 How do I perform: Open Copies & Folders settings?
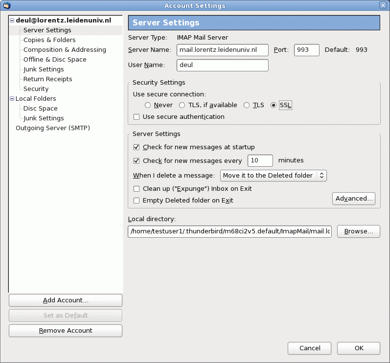pyautogui.click(x=49, y=40)
